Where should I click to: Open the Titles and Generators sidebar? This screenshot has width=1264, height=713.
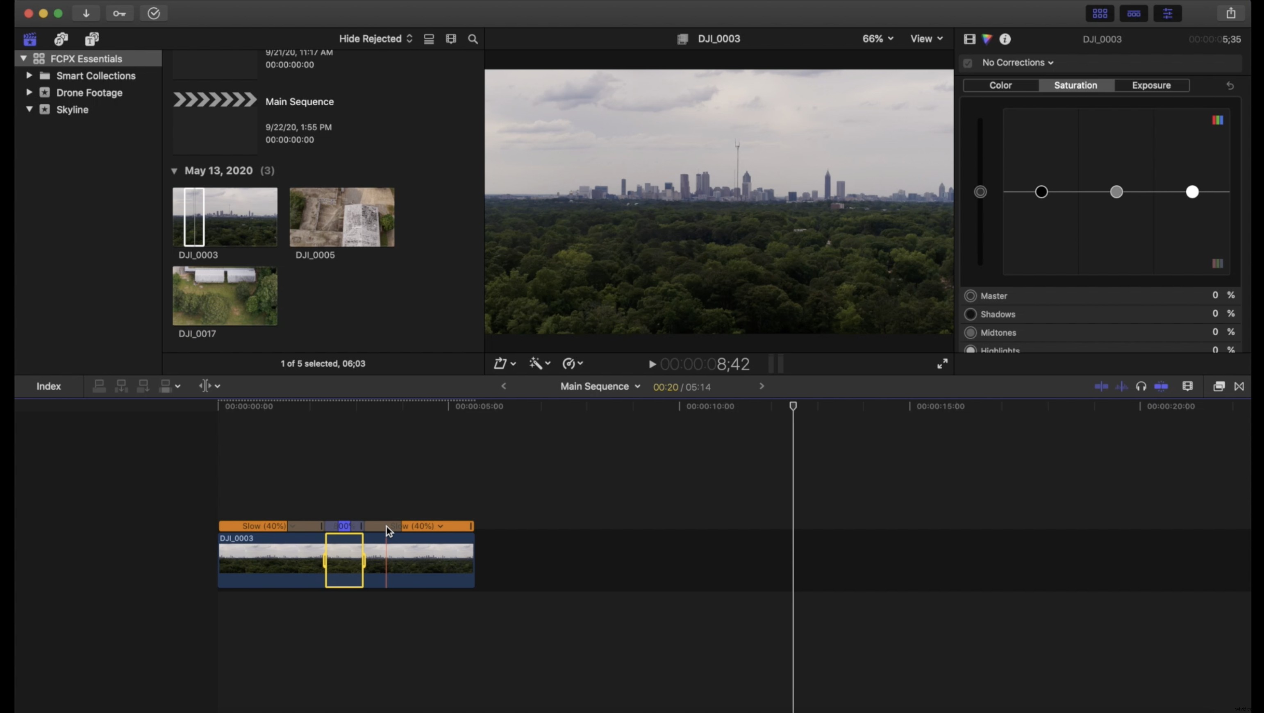pyautogui.click(x=92, y=39)
